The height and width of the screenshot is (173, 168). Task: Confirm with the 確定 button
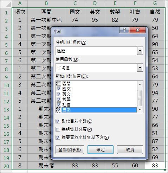[101, 150]
